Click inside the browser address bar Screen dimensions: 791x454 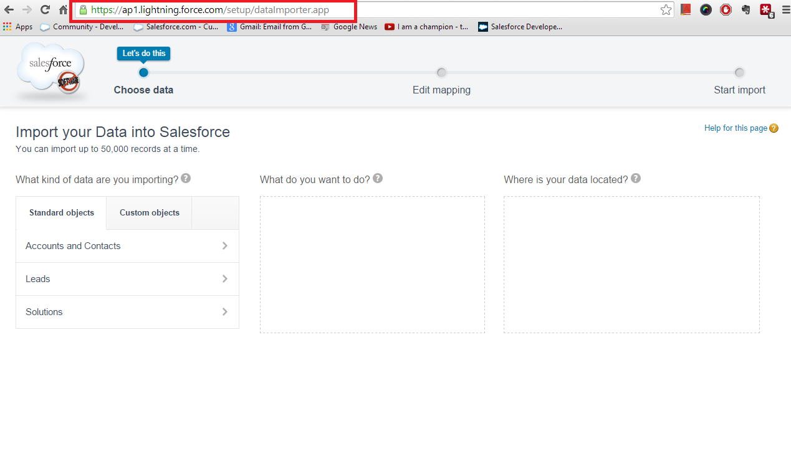coord(374,10)
